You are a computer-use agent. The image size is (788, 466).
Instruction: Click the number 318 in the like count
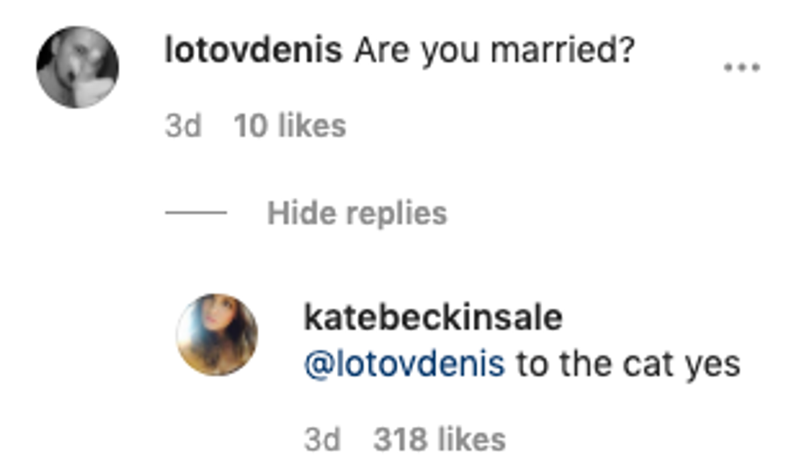point(401,439)
